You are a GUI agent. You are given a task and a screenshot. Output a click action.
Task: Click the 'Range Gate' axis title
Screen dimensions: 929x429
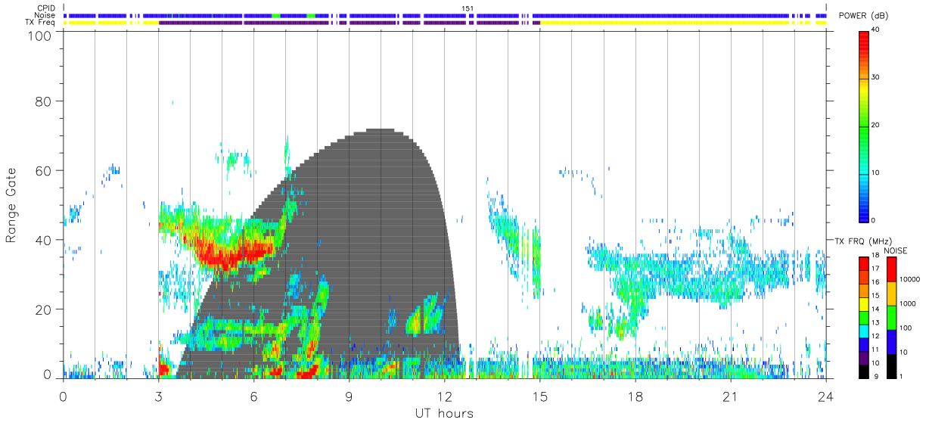(x=11, y=206)
